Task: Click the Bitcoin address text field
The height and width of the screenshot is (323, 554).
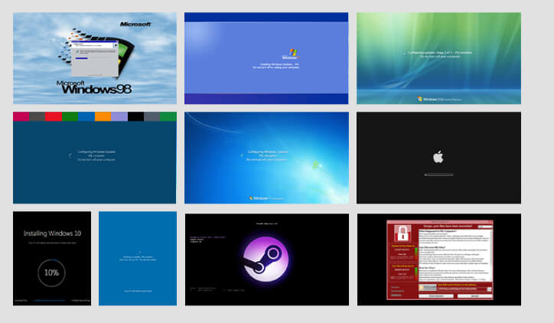Action: click(x=459, y=287)
